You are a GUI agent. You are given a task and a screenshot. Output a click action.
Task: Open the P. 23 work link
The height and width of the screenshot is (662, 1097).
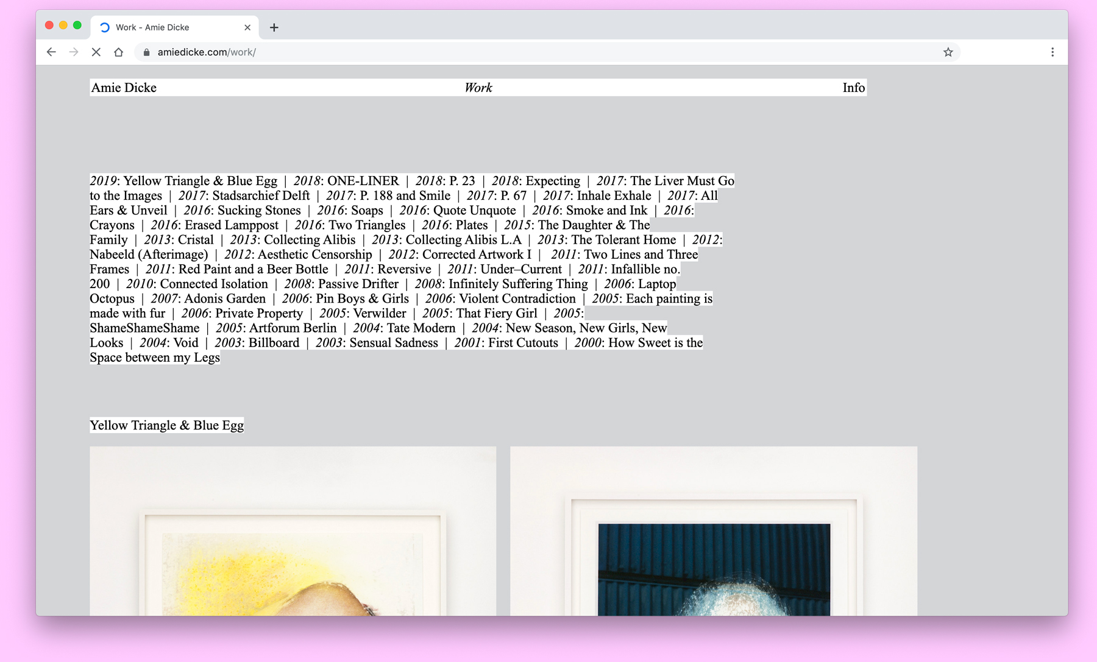coord(462,181)
